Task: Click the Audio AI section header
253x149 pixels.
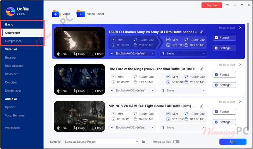Action: (11, 99)
